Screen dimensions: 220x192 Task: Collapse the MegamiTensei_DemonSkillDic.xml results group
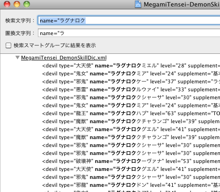tap(17, 58)
